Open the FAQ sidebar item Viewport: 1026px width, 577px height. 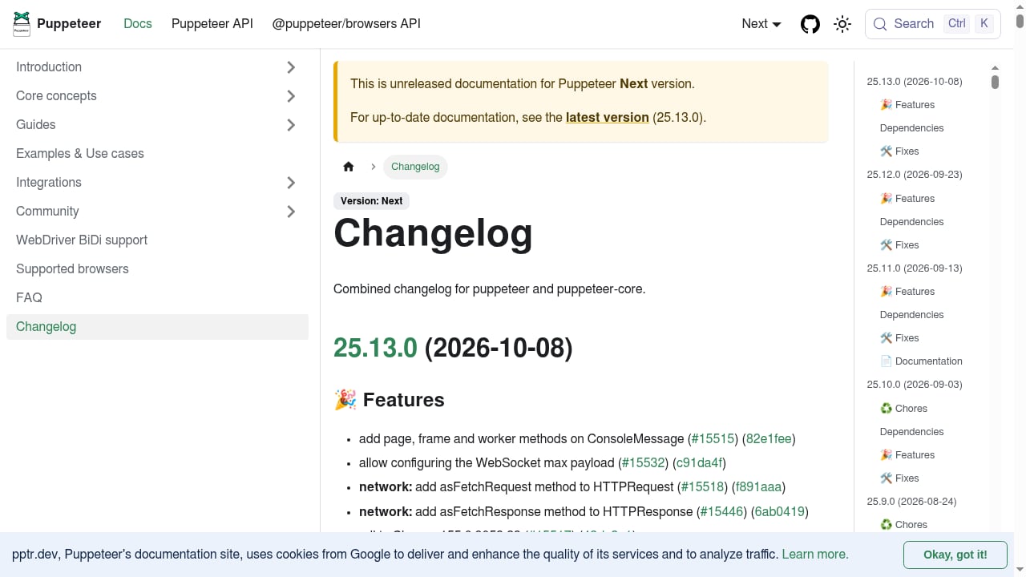157,298
